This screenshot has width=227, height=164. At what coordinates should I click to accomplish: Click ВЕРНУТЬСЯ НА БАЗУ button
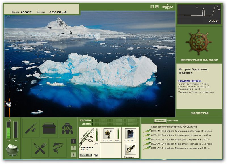click(199, 60)
